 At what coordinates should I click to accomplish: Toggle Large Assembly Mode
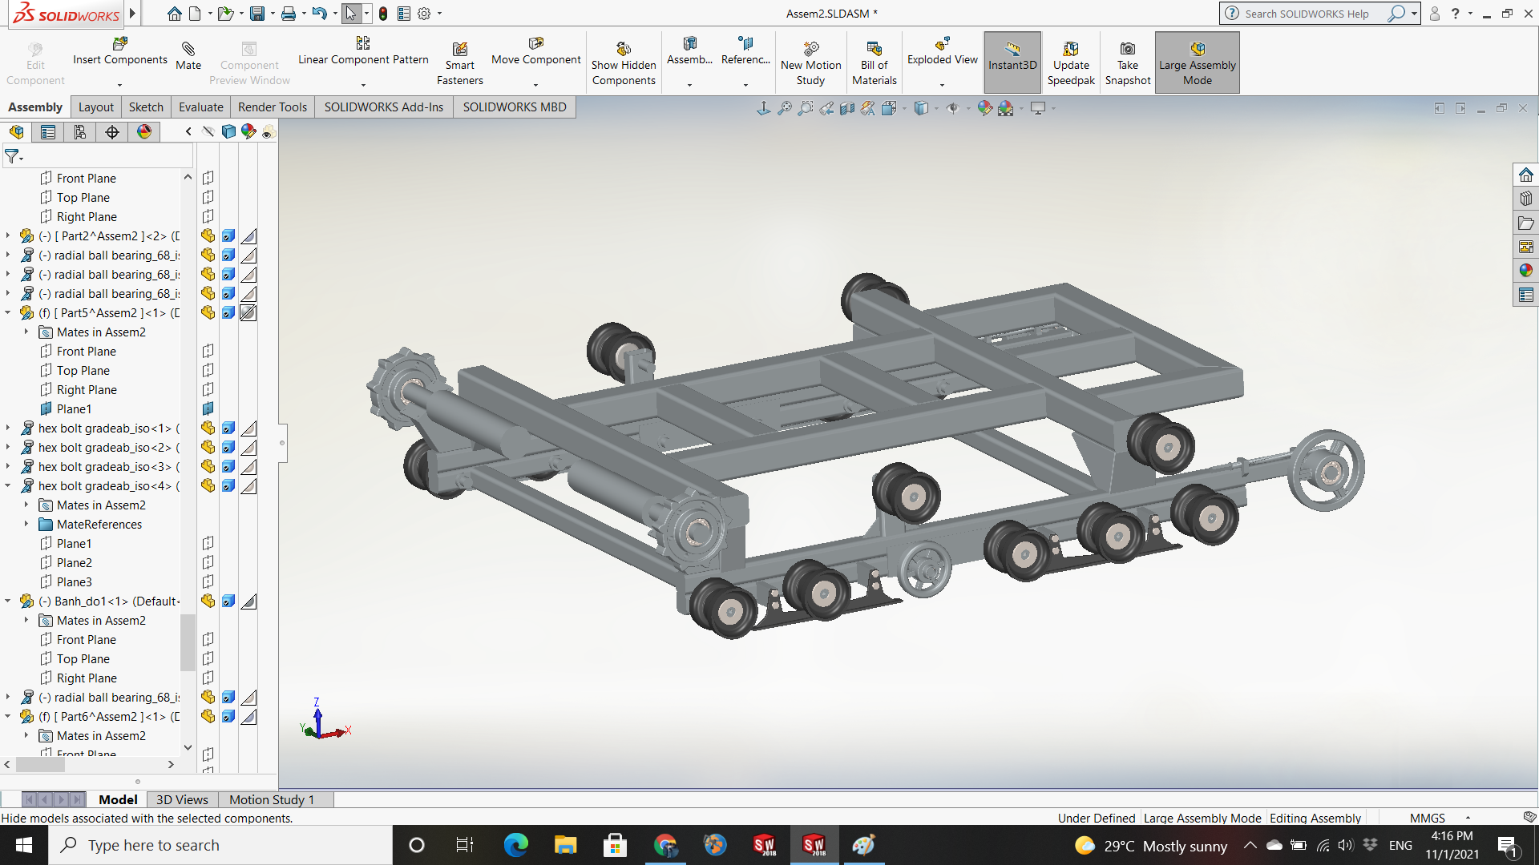[x=1197, y=62]
